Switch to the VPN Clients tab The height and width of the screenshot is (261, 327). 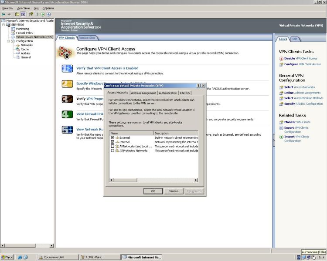click(67, 38)
